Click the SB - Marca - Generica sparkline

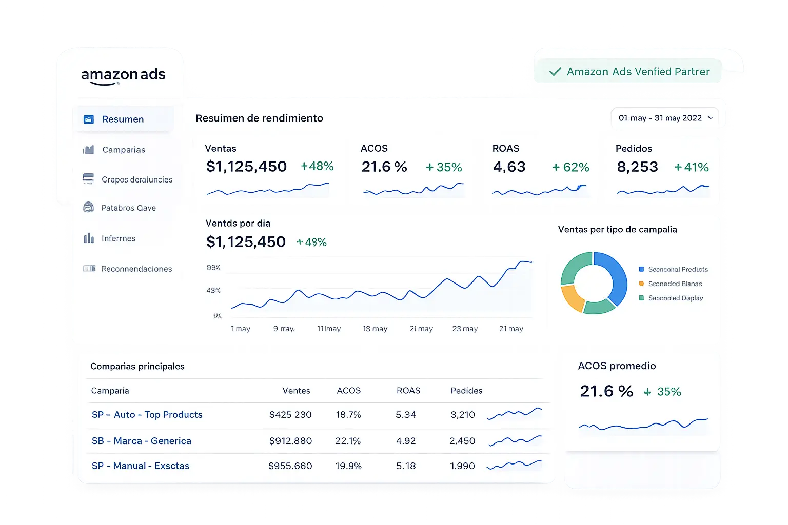pyautogui.click(x=515, y=440)
